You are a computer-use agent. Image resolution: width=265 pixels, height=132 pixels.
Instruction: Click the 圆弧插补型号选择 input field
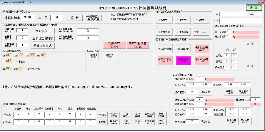click(200, 99)
